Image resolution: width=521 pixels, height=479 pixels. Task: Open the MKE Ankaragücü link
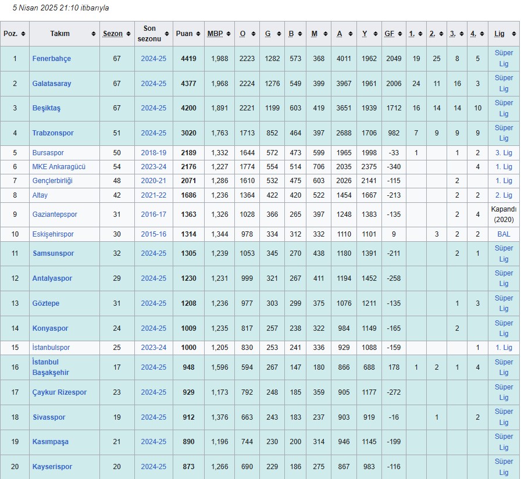[x=59, y=167]
